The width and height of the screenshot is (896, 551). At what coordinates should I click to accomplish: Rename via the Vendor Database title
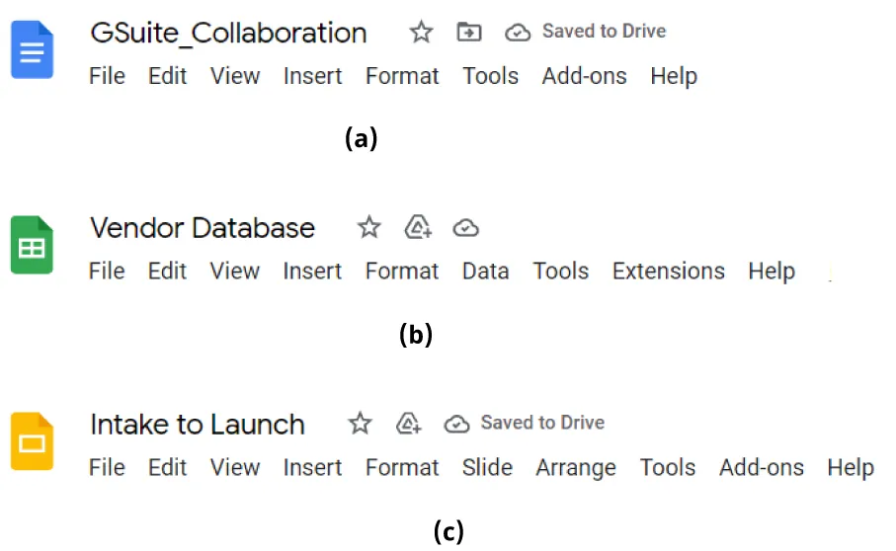tap(202, 228)
